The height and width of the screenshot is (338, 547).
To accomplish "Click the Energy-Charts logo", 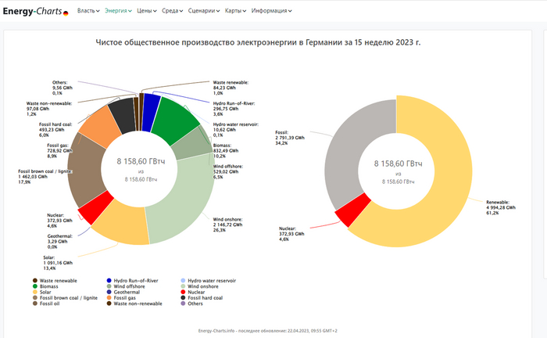I will (x=31, y=12).
